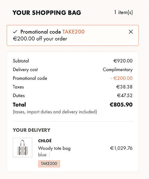Click the 1 item(s) count
This screenshot has height=179, width=149.
(123, 12)
